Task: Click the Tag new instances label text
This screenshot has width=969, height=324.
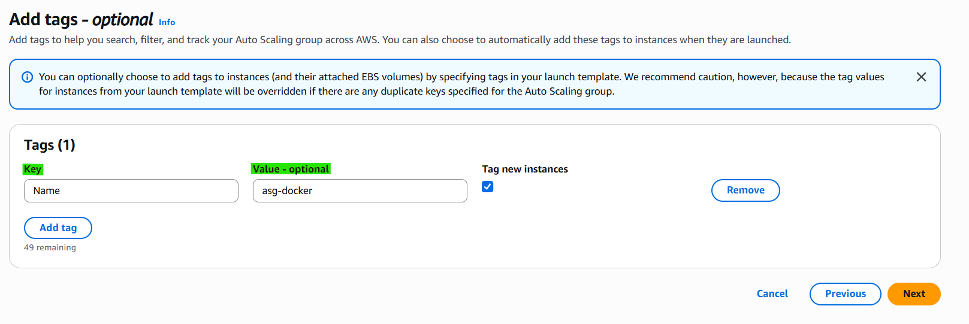Action: click(525, 169)
